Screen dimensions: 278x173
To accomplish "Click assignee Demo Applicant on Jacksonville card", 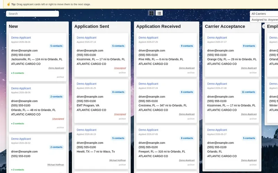I will click(56, 68).
